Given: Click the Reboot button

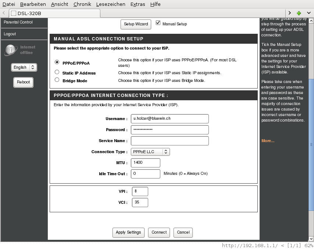Looking at the screenshot, I should pyautogui.click(x=24, y=82).
